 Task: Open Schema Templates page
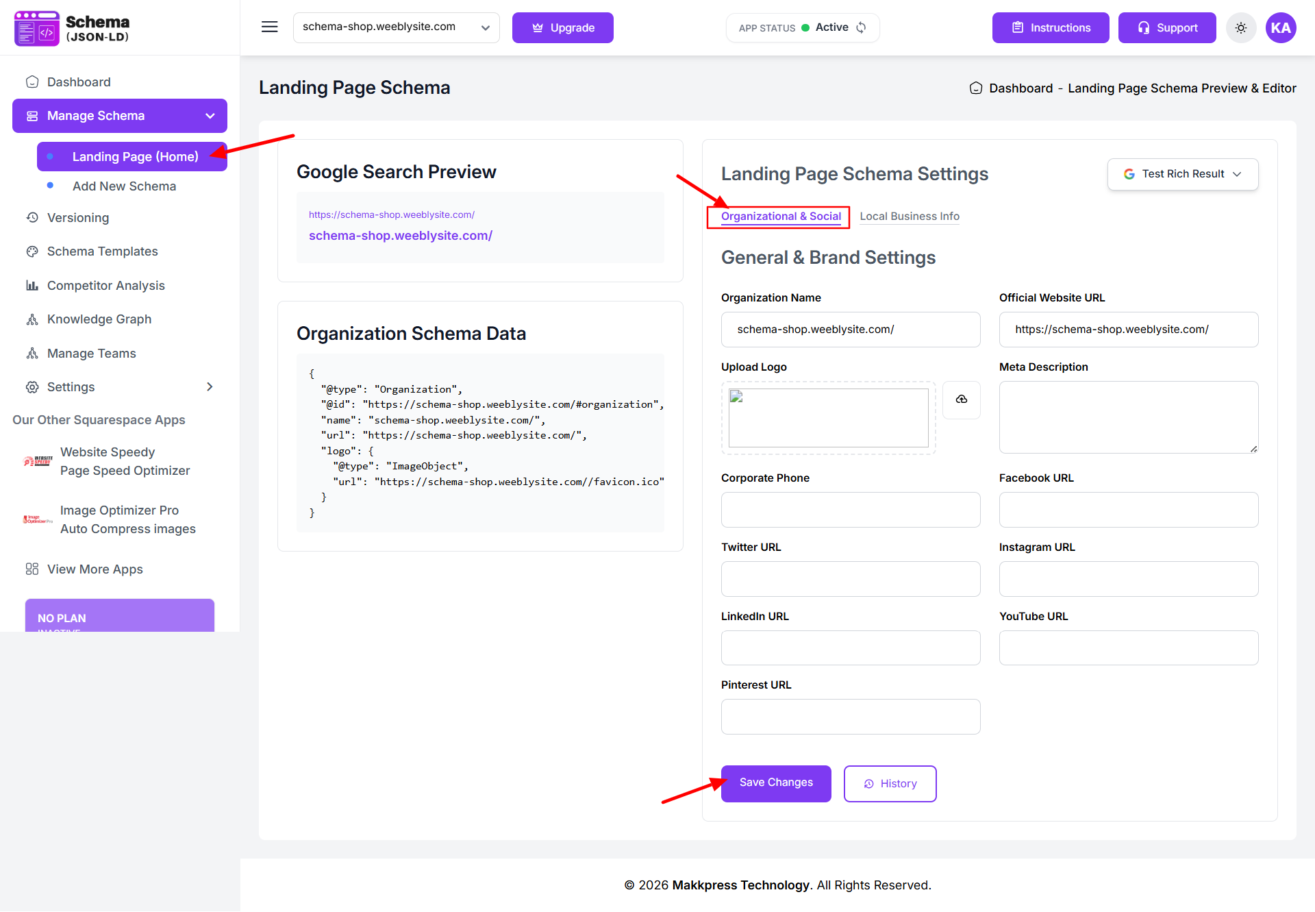tap(102, 251)
